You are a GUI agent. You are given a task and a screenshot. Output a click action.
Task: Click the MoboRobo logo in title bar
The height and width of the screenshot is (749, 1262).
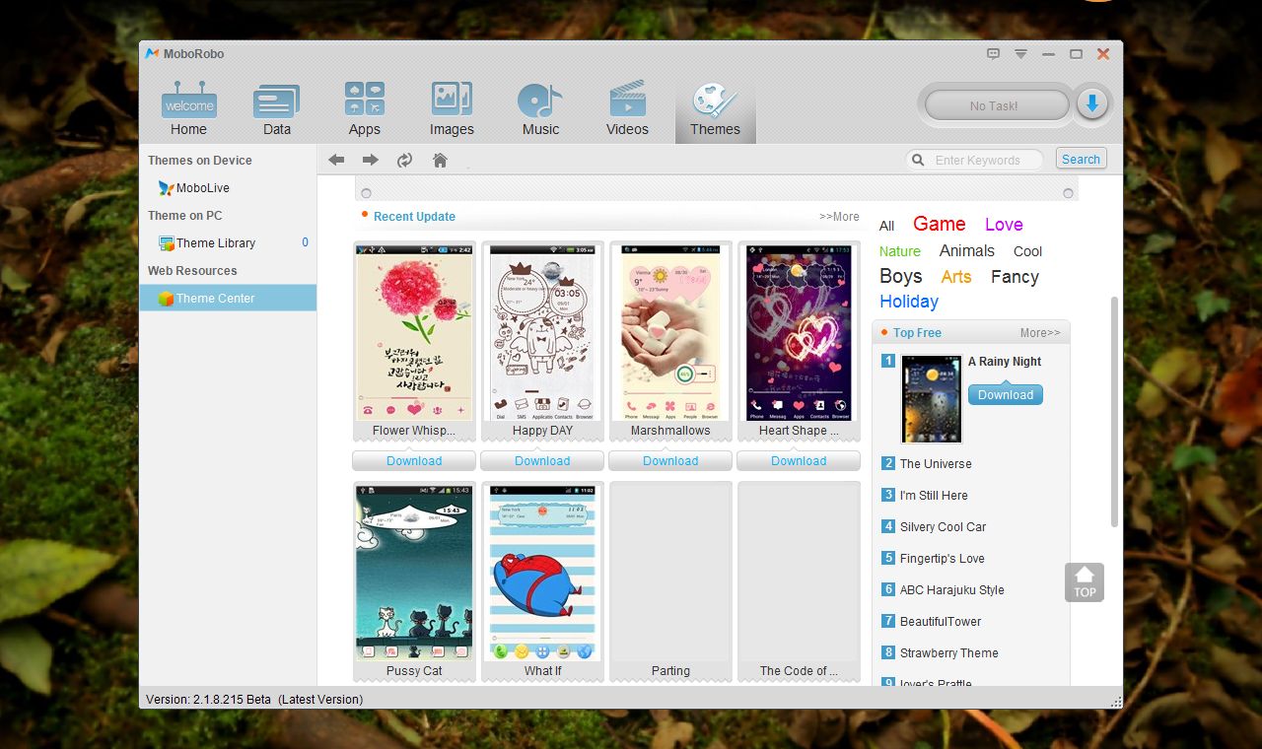[x=152, y=53]
